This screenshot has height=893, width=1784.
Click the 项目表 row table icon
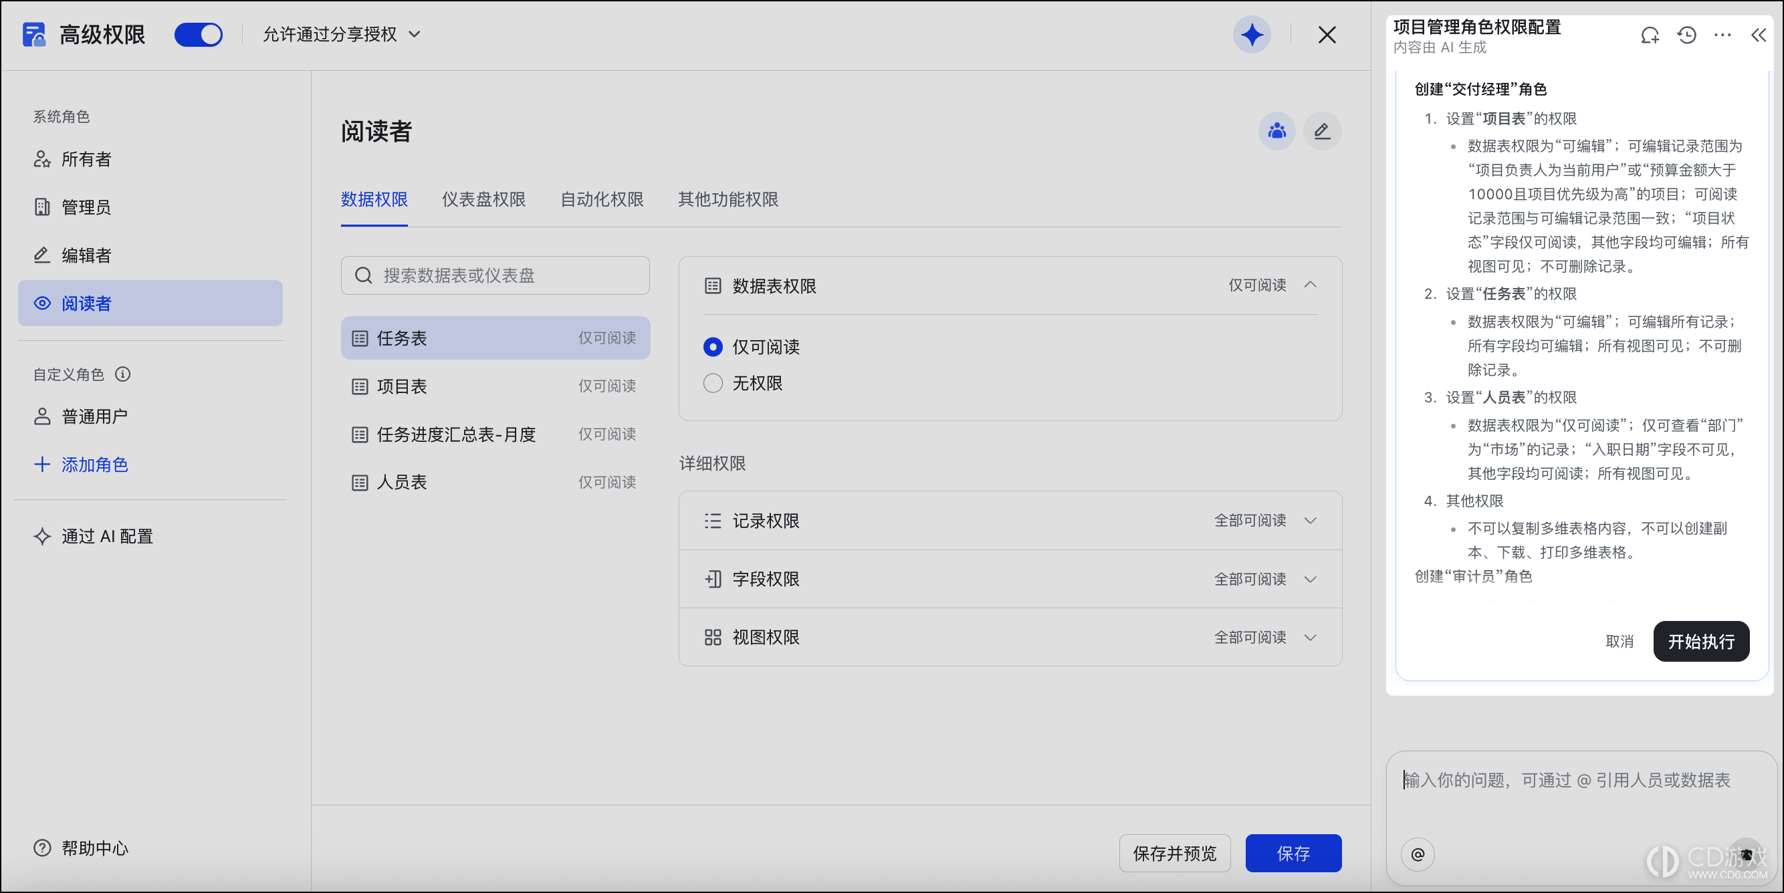pyautogui.click(x=360, y=386)
